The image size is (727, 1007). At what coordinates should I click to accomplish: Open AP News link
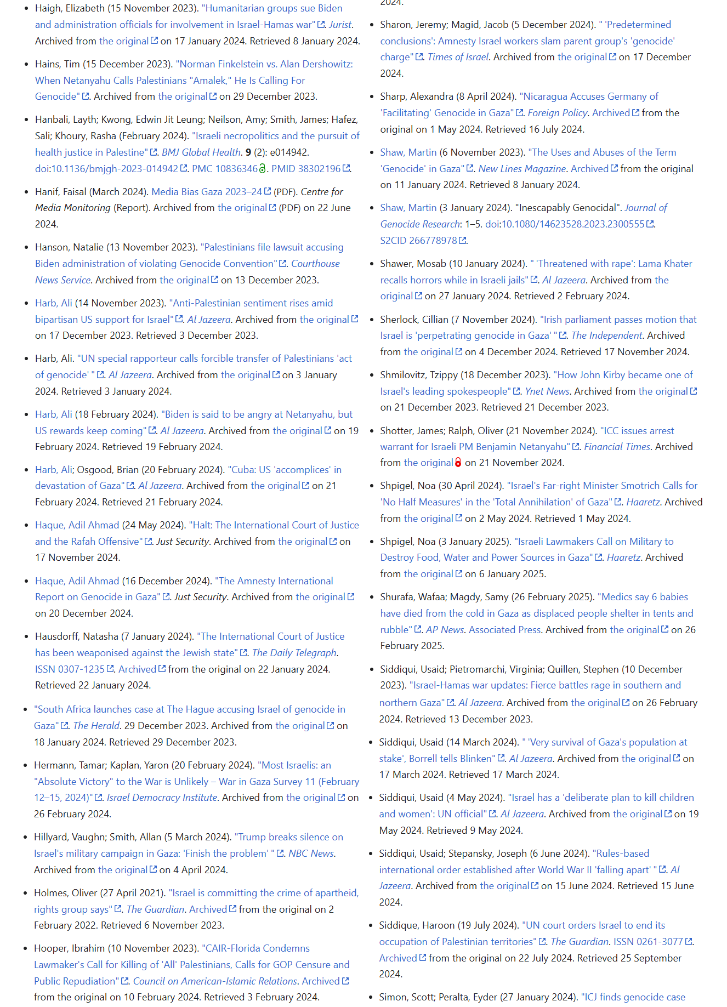click(x=445, y=630)
